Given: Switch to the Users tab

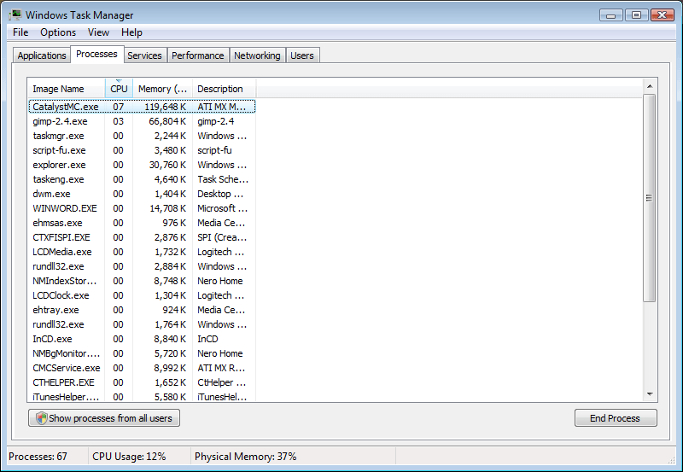Looking at the screenshot, I should 302,55.
